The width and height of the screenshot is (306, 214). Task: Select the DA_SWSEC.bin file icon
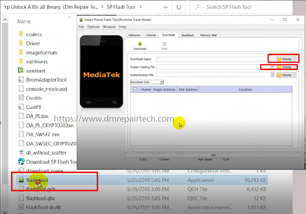pos(21,134)
